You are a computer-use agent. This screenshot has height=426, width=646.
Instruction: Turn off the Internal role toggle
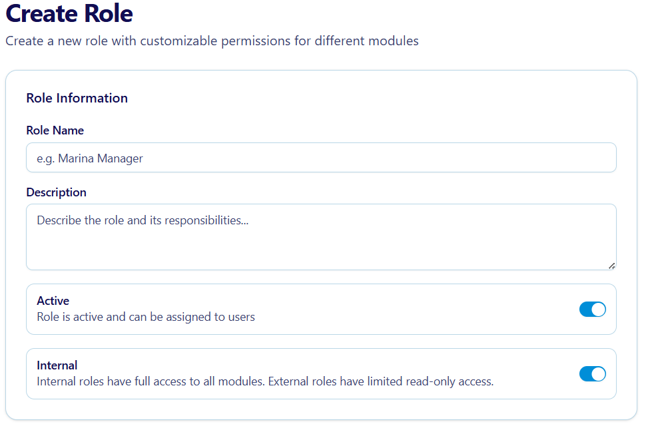(592, 374)
